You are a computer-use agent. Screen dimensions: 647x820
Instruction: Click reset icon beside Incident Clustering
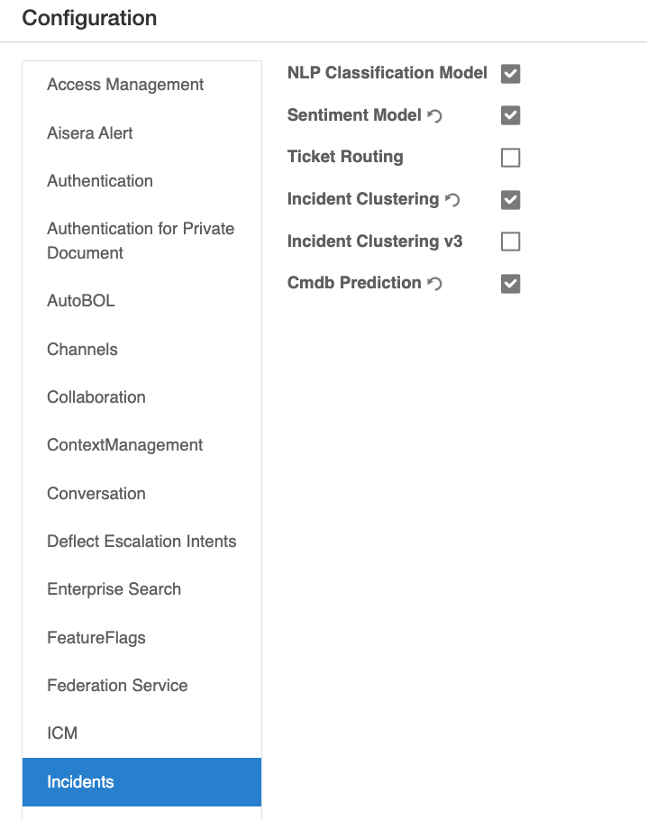pos(452,199)
